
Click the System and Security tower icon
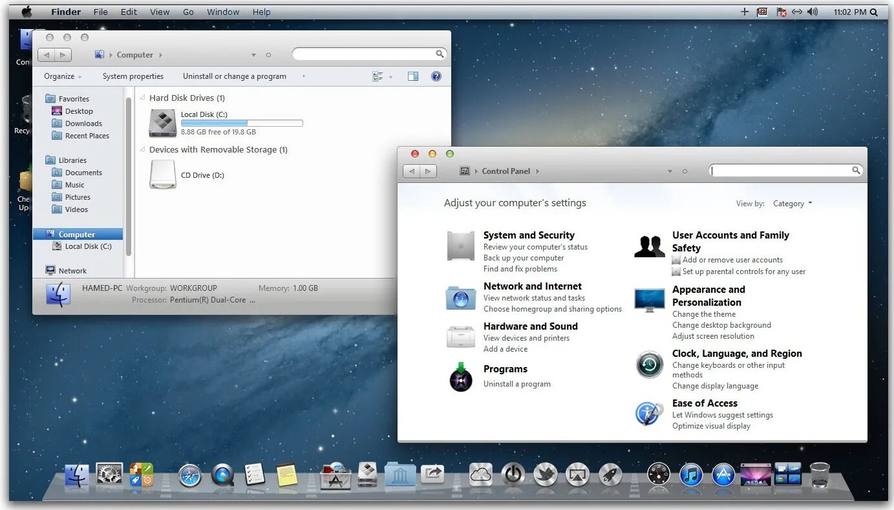[x=460, y=246]
